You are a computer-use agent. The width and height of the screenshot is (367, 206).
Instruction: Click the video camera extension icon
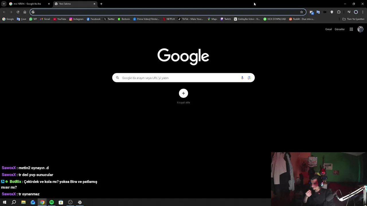coord(325,12)
